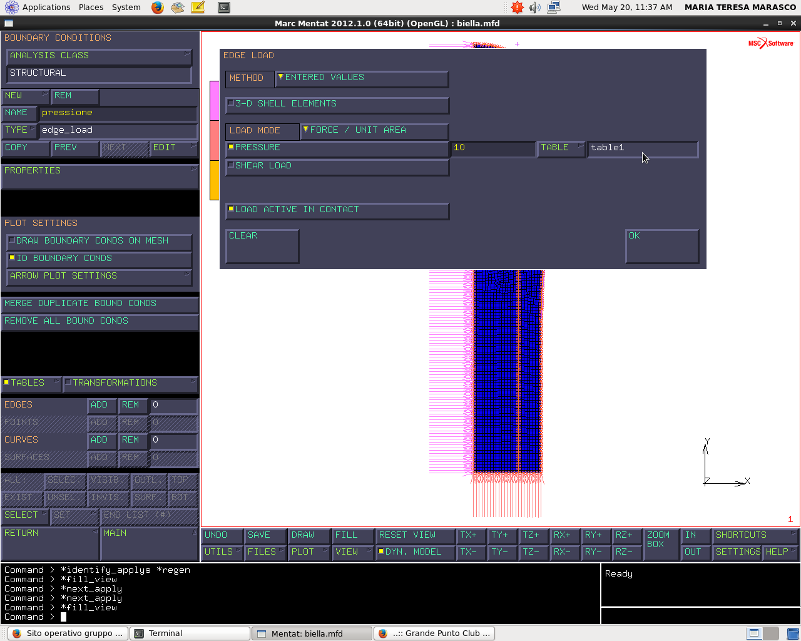
Task: Click the RETURN button
Action: tap(50, 544)
